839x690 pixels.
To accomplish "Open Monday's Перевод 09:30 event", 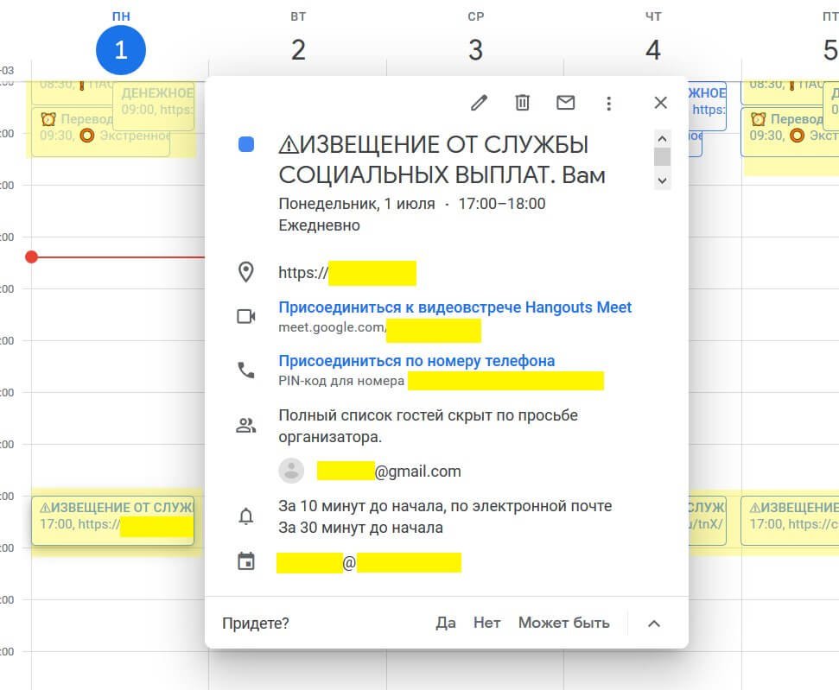I will 100,132.
